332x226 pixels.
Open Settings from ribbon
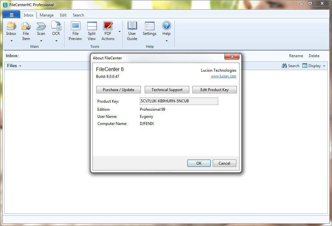[x=150, y=26]
